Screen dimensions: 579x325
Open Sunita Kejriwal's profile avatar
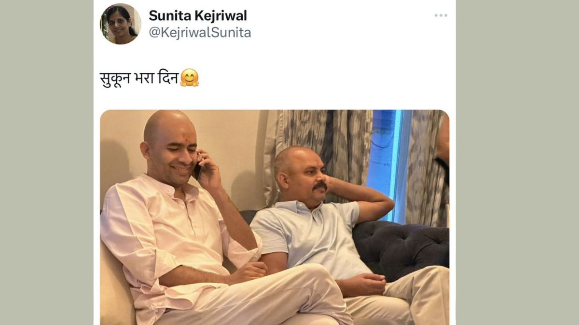(x=121, y=24)
